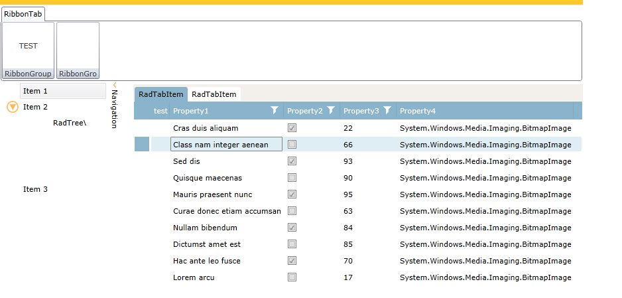
Task: Toggle the Quisque maecenas row checkbox
Action: pyautogui.click(x=292, y=178)
